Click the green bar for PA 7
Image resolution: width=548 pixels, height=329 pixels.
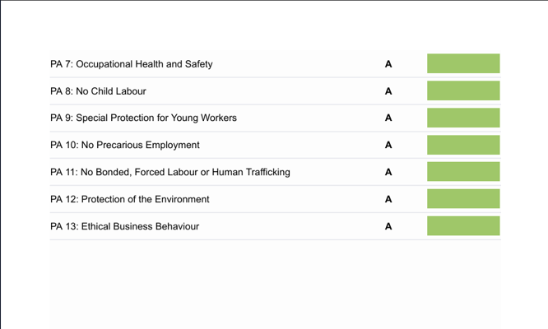click(x=463, y=64)
